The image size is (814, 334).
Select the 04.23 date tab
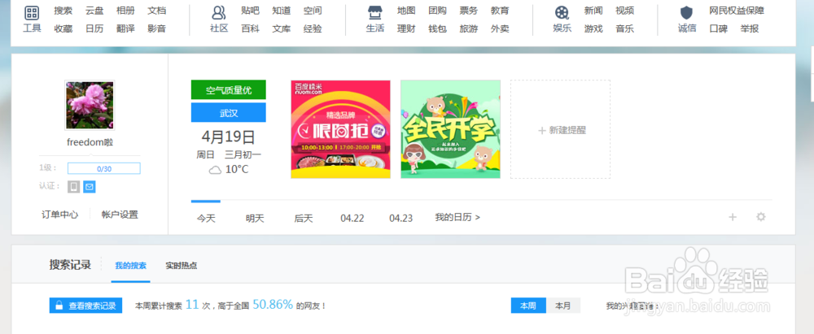[x=401, y=219]
